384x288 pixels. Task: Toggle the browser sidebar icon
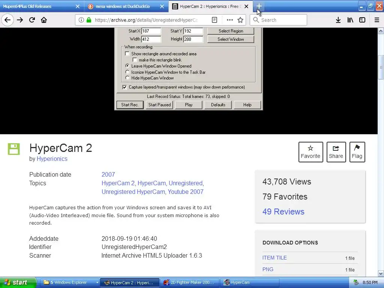click(x=362, y=20)
